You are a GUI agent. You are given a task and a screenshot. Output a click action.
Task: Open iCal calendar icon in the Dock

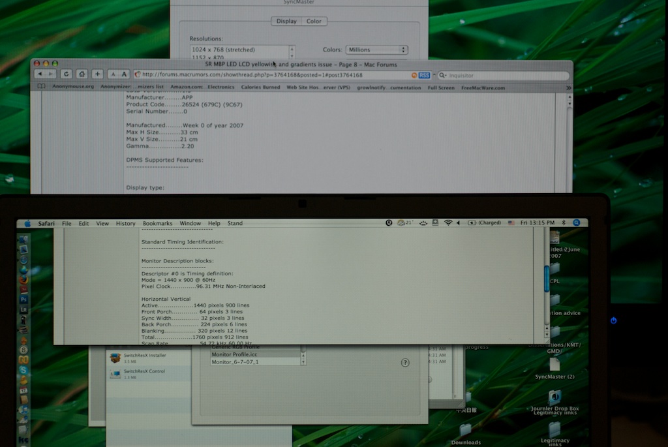[24, 390]
